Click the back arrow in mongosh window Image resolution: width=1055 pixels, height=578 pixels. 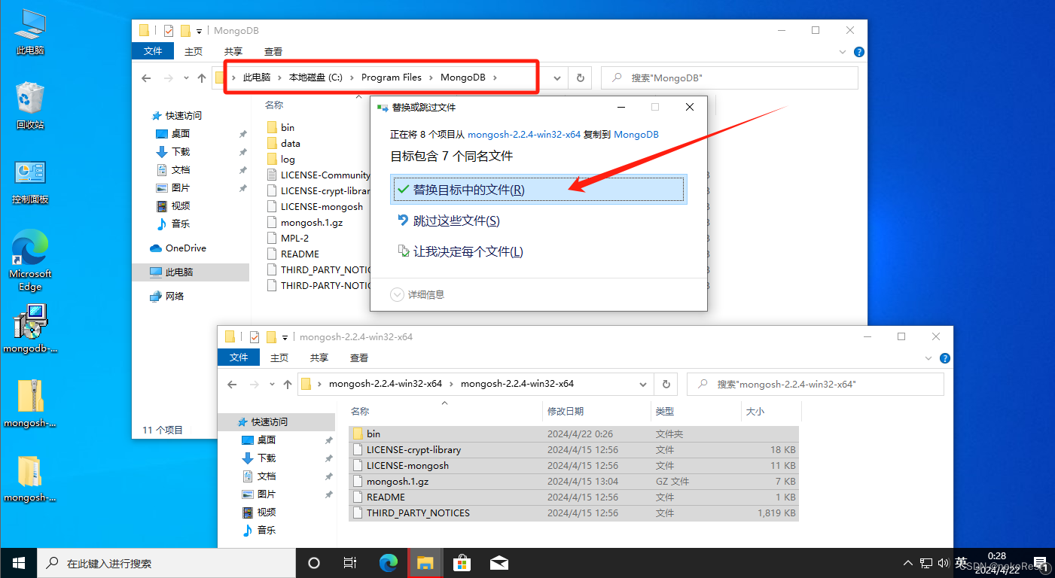tap(233, 384)
